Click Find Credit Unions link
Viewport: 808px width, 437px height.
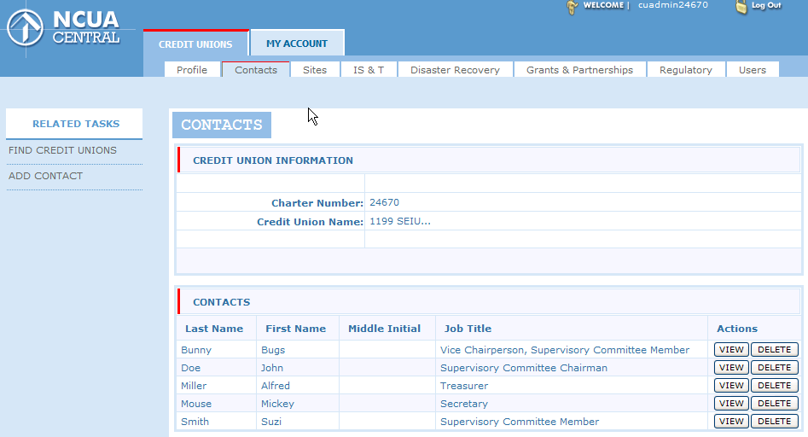point(62,150)
